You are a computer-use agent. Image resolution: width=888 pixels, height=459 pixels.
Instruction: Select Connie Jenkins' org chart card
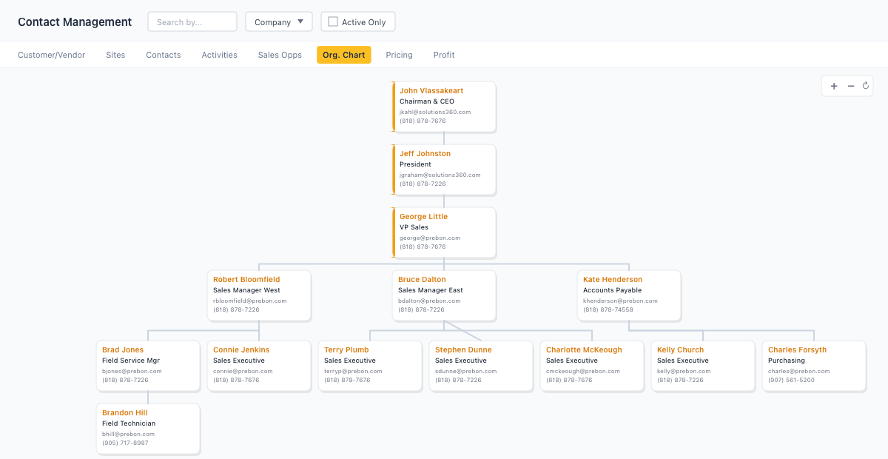(259, 365)
